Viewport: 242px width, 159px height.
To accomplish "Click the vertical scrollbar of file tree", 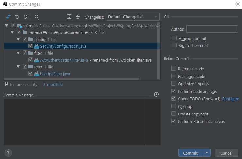I will coord(159,51).
